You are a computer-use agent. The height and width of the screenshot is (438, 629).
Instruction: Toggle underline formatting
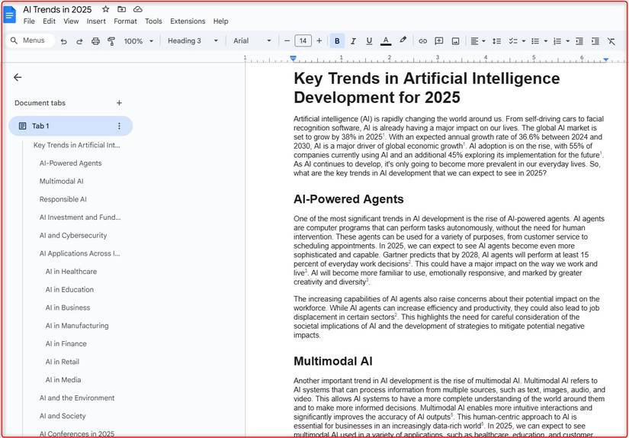tap(369, 41)
